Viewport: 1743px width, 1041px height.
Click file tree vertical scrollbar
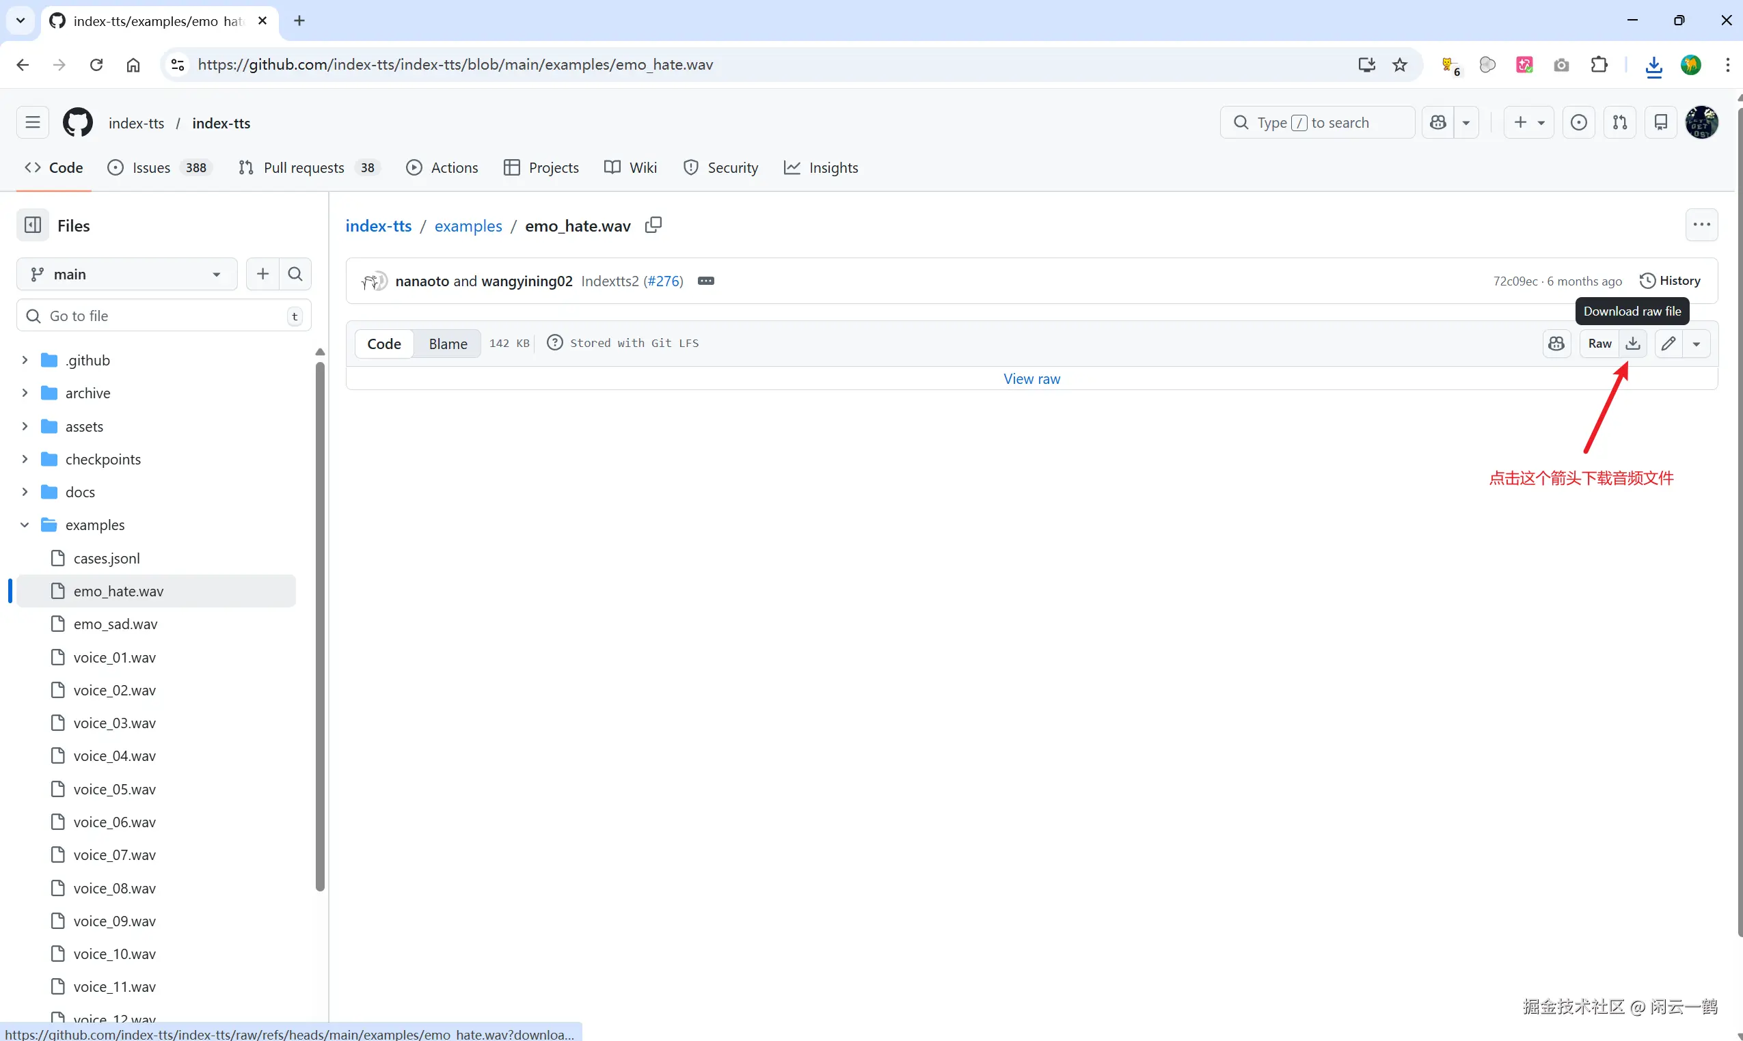coord(320,624)
